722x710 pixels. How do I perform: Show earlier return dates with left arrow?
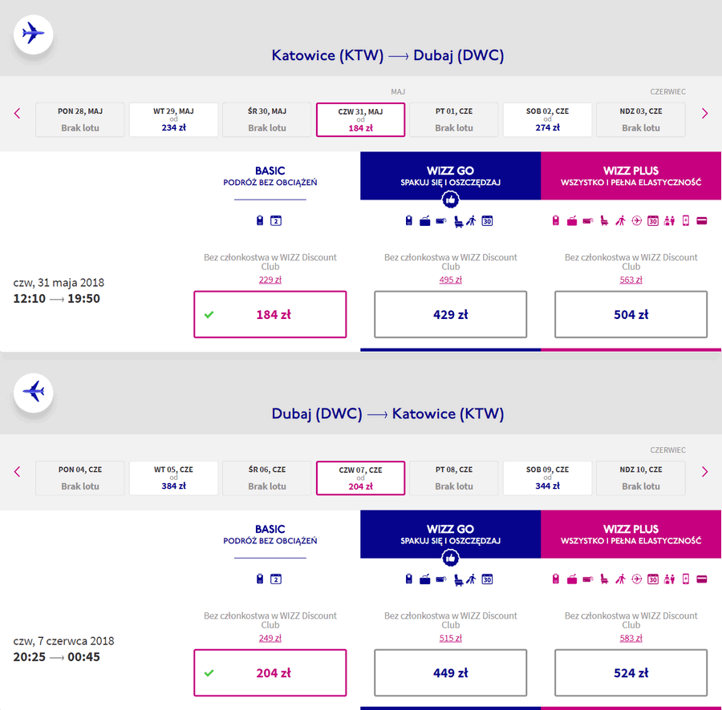(x=17, y=471)
